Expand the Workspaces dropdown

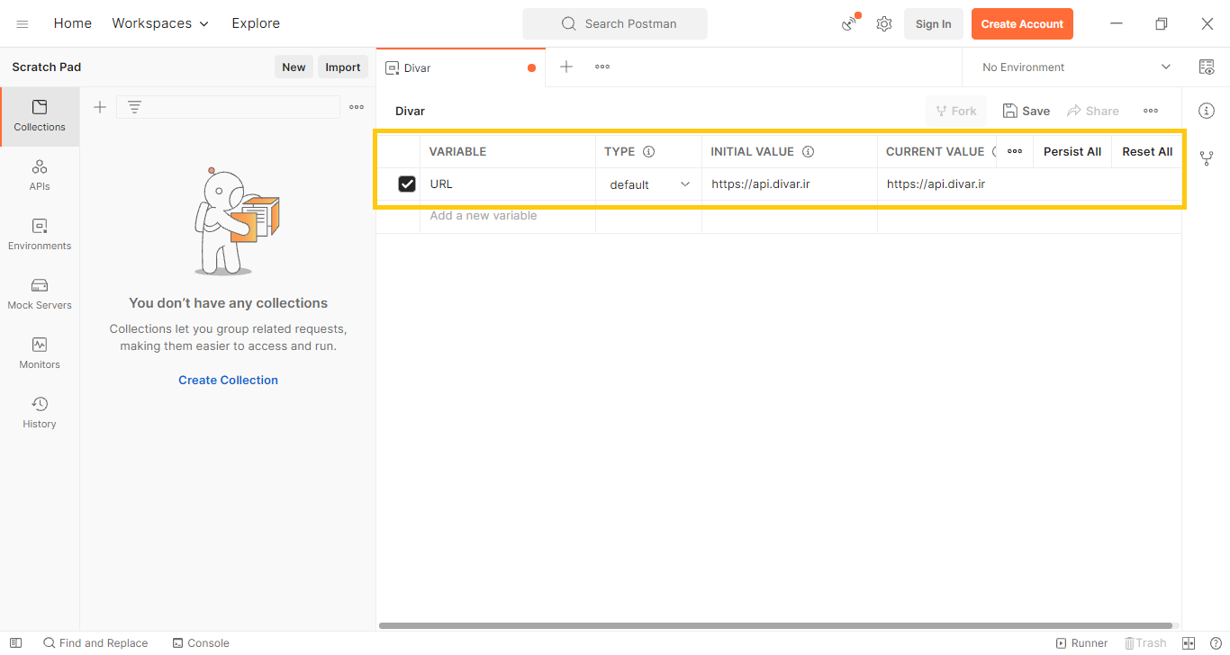160,23
